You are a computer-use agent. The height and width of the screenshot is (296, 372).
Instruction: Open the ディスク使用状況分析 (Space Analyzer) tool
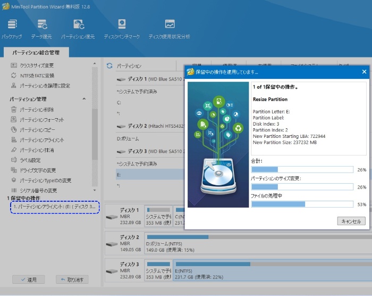[x=170, y=29]
